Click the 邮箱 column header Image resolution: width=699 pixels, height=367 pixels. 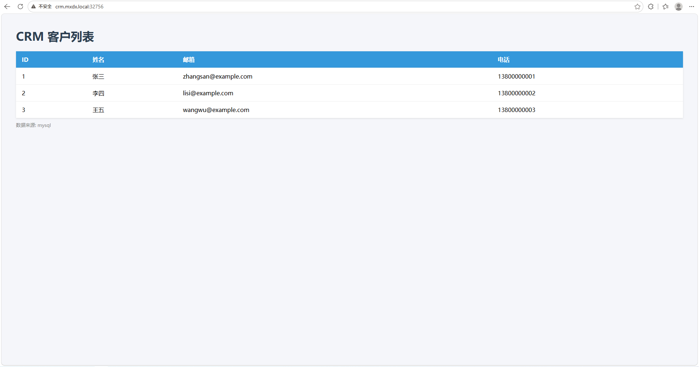pyautogui.click(x=189, y=60)
